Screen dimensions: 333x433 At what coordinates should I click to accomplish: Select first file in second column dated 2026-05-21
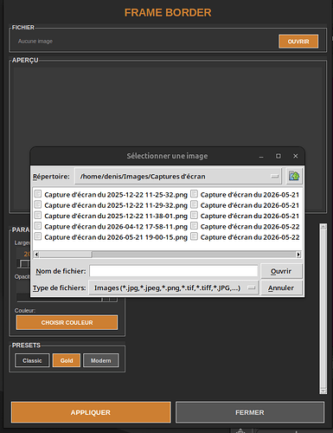[250, 195]
